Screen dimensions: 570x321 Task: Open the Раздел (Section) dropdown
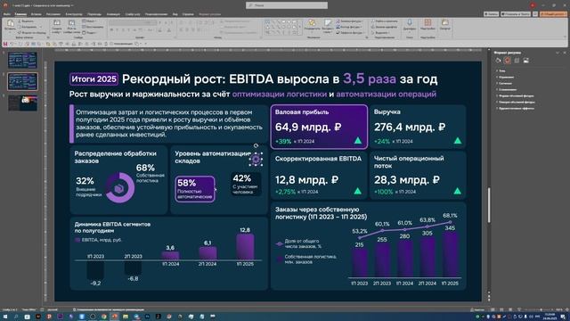point(90,32)
